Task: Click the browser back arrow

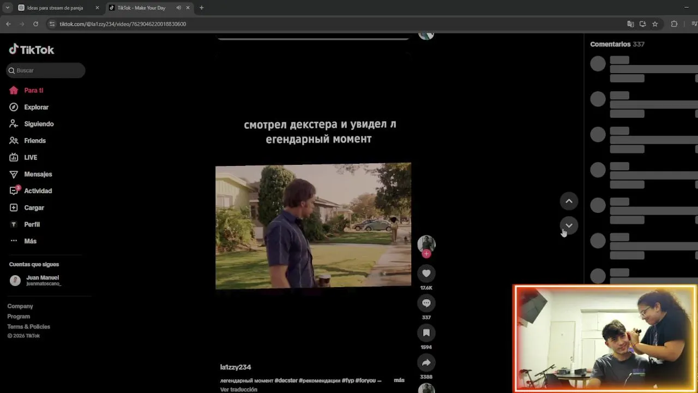Action: click(8, 24)
